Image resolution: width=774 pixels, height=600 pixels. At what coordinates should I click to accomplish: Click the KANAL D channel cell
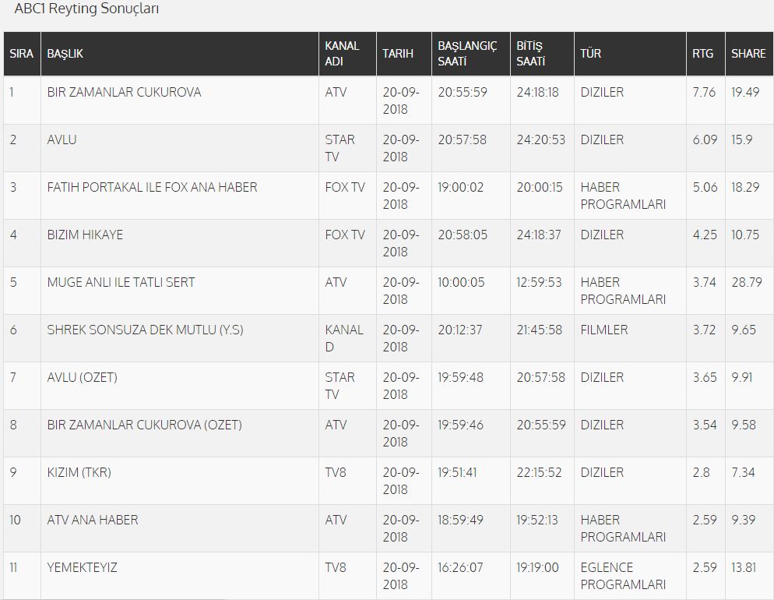click(x=343, y=338)
